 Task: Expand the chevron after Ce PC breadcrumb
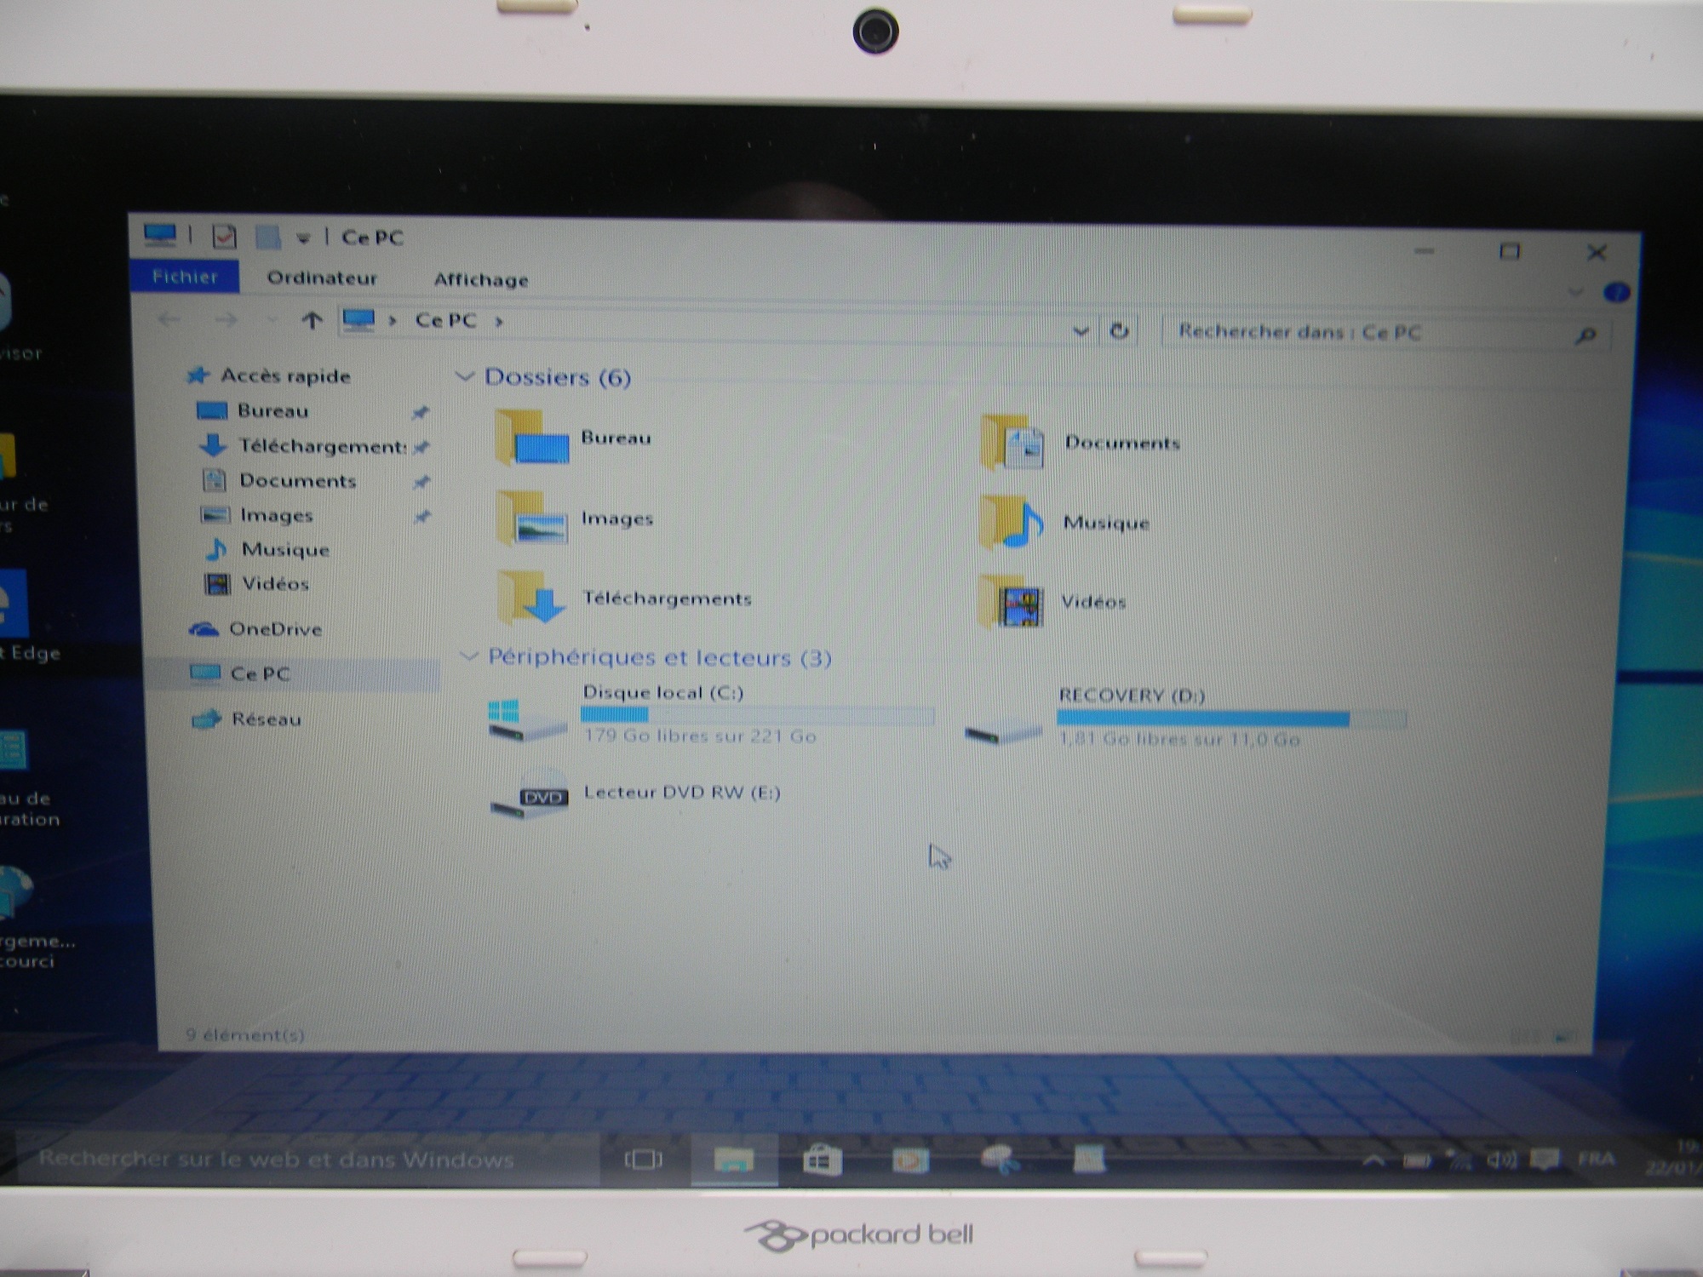(499, 322)
